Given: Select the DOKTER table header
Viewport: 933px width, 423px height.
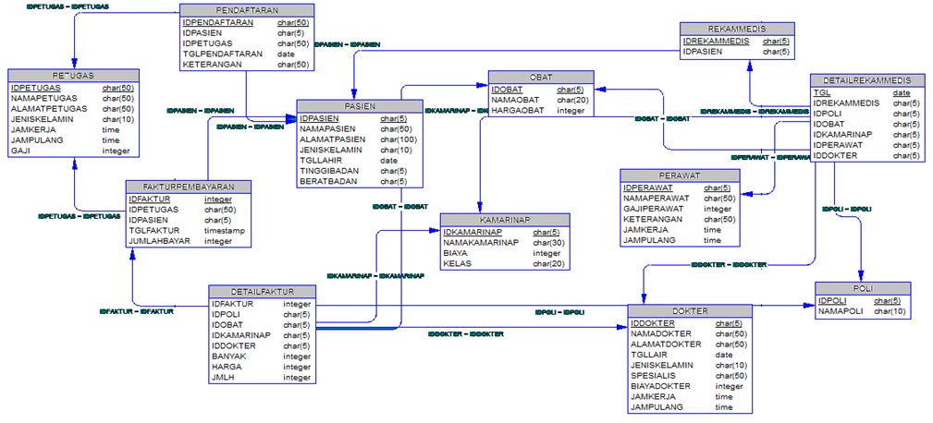Looking at the screenshot, I should [690, 310].
